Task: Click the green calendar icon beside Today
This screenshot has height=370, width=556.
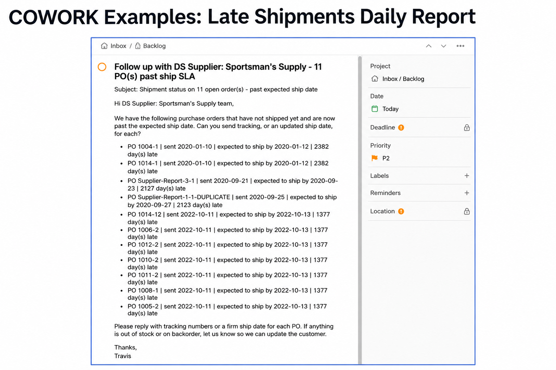Action: click(x=375, y=109)
